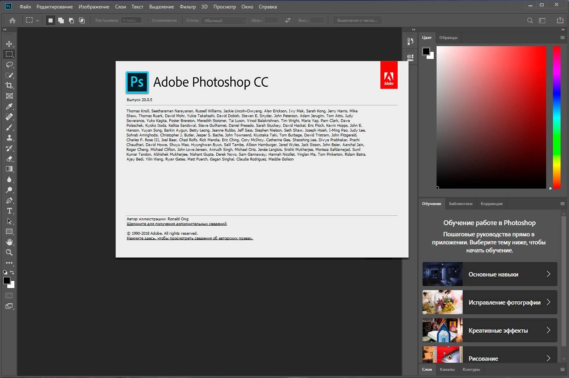Screen dimensions: 569x378
Task: Select the Crop tool
Action: [9, 85]
